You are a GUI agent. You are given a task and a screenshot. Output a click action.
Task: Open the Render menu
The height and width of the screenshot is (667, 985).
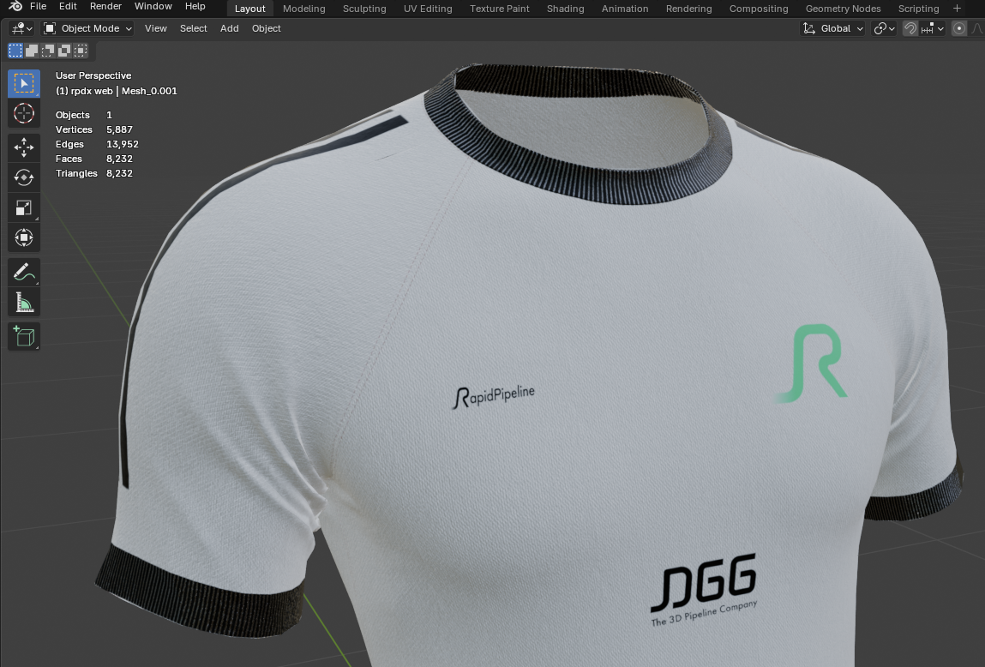pos(105,7)
